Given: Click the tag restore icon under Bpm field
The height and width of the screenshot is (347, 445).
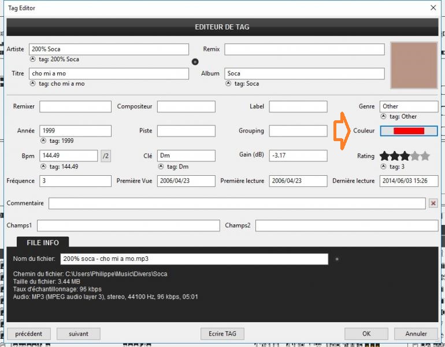Looking at the screenshot, I should [43, 166].
